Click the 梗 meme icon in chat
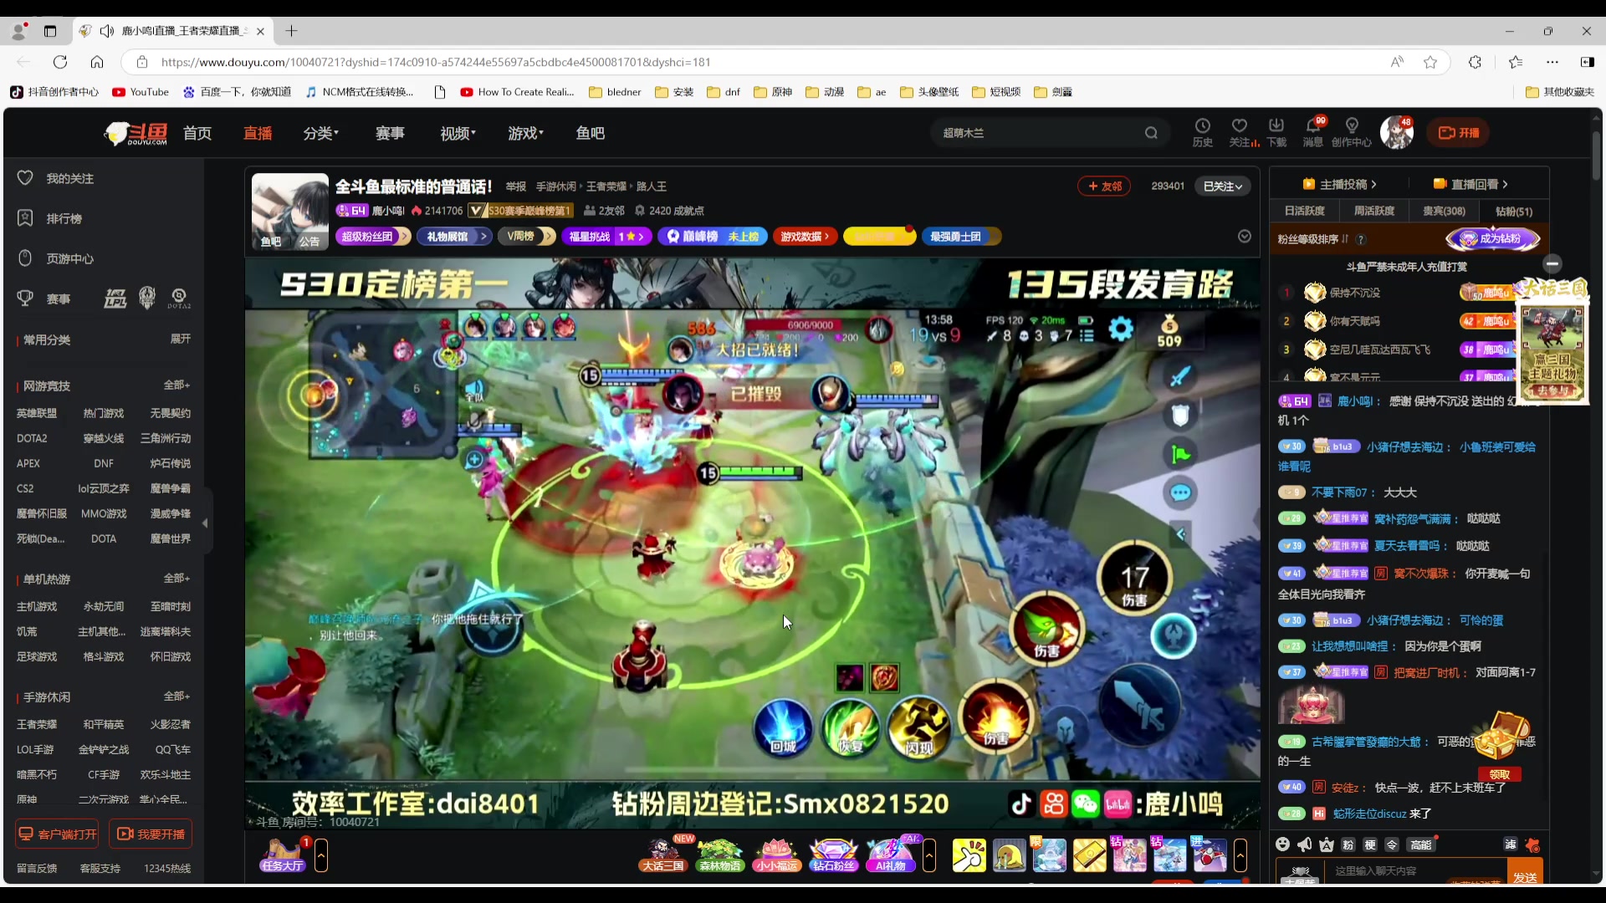The image size is (1606, 903). [x=1370, y=844]
